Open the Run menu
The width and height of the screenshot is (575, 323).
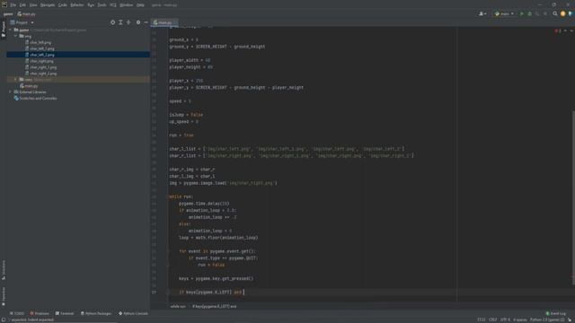click(91, 5)
